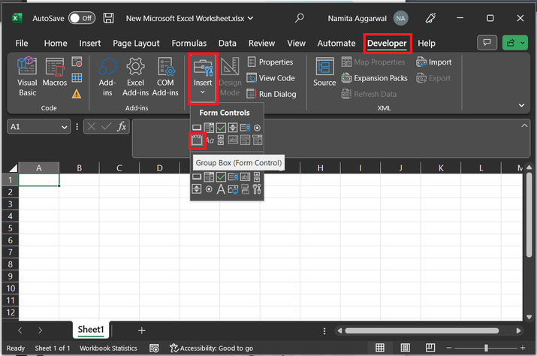Open the Visual Basic editor

click(27, 77)
